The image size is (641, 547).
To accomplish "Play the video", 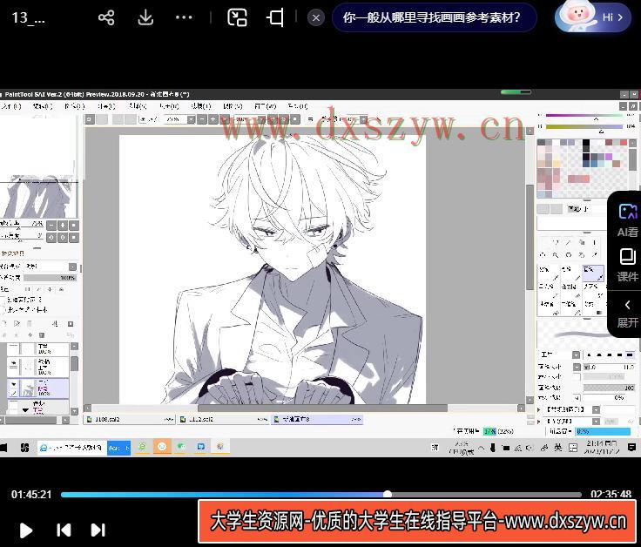I will point(26,530).
